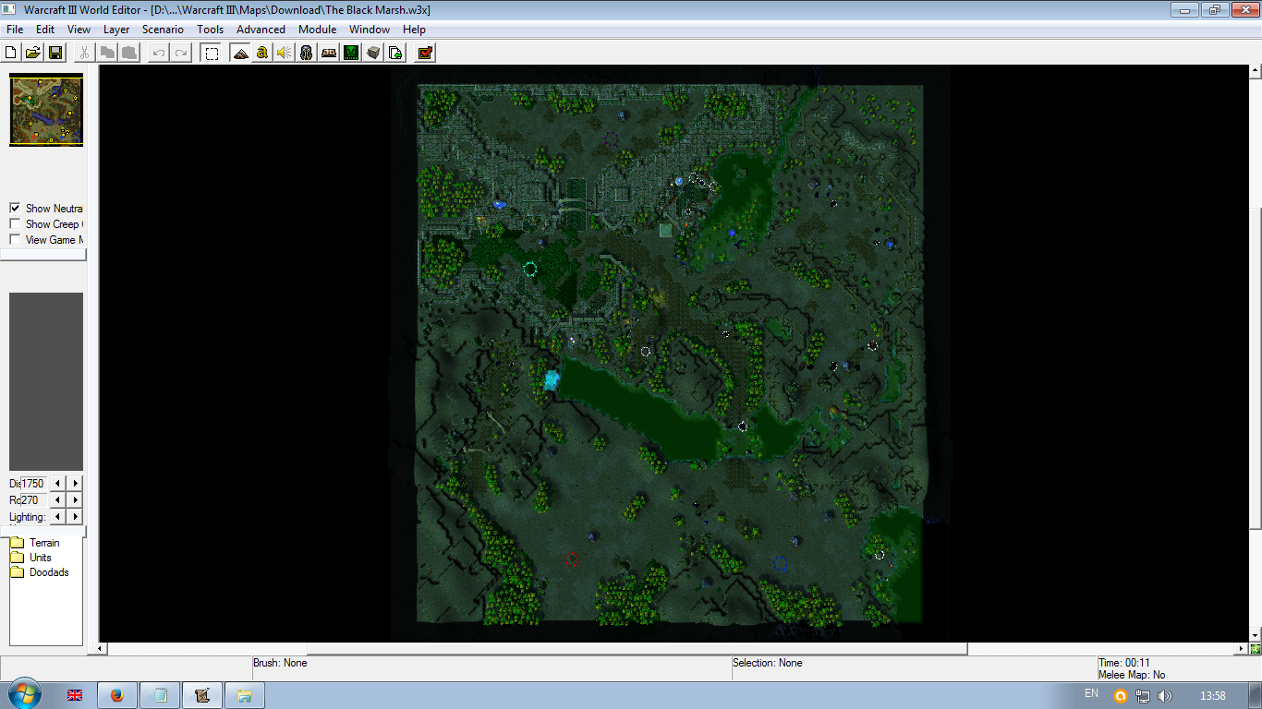Toggle the View Game checkbox
Viewport: 1262px width, 709px height.
click(x=15, y=240)
